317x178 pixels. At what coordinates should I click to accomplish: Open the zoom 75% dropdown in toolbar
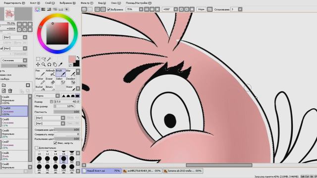(141, 9)
